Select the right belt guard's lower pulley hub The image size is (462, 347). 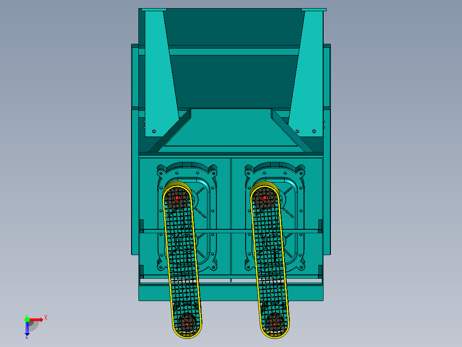tap(275, 324)
